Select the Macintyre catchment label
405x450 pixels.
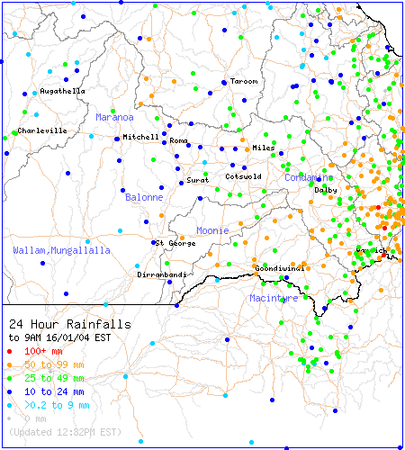(274, 298)
